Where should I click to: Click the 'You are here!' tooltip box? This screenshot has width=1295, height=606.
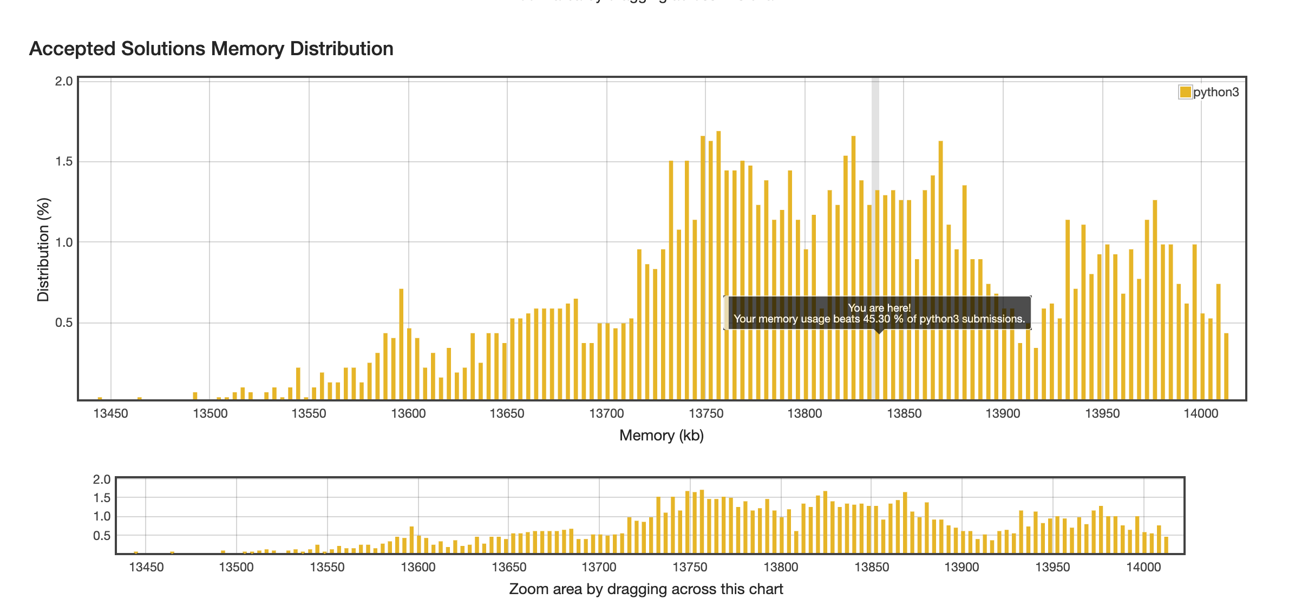(878, 313)
